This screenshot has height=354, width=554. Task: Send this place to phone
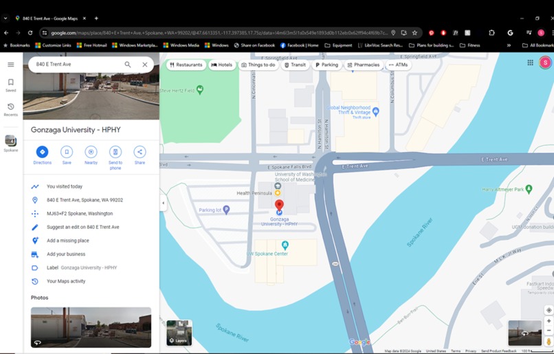[x=115, y=158]
